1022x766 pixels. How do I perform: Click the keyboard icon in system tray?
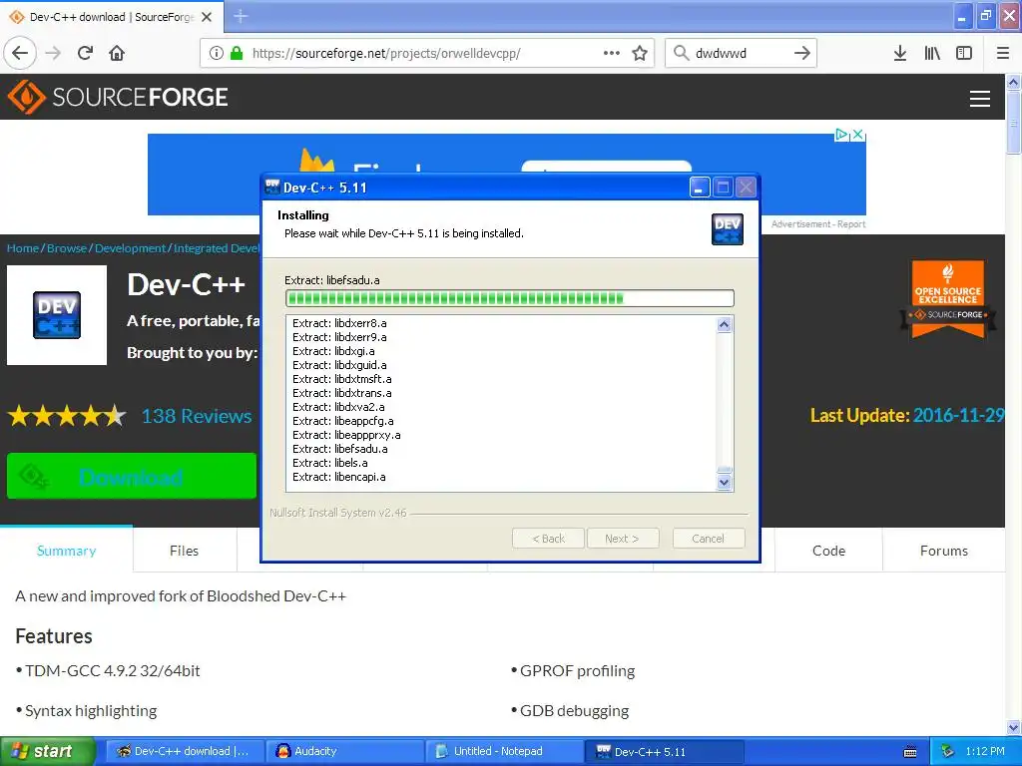910,752
